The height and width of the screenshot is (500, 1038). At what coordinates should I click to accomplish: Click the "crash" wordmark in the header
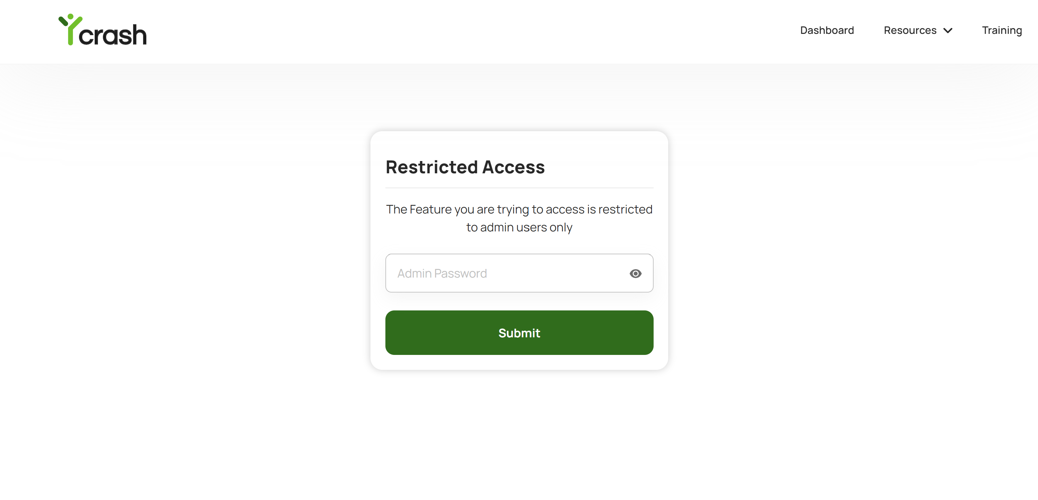pyautogui.click(x=113, y=36)
